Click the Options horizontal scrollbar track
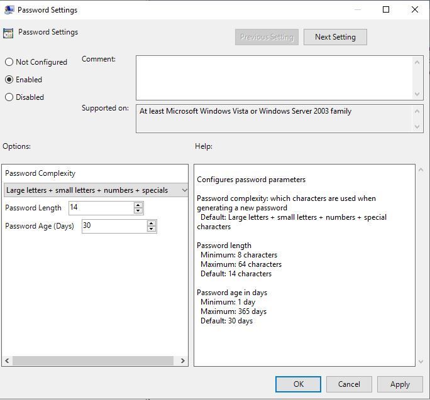430x400 pixels. [x=93, y=361]
